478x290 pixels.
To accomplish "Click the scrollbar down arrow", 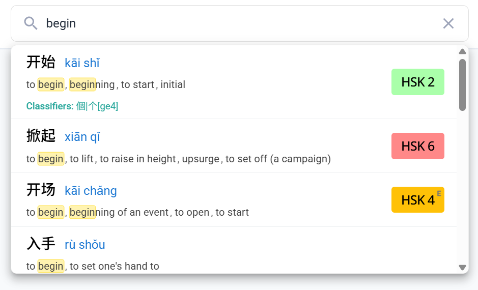I will coord(462,268).
